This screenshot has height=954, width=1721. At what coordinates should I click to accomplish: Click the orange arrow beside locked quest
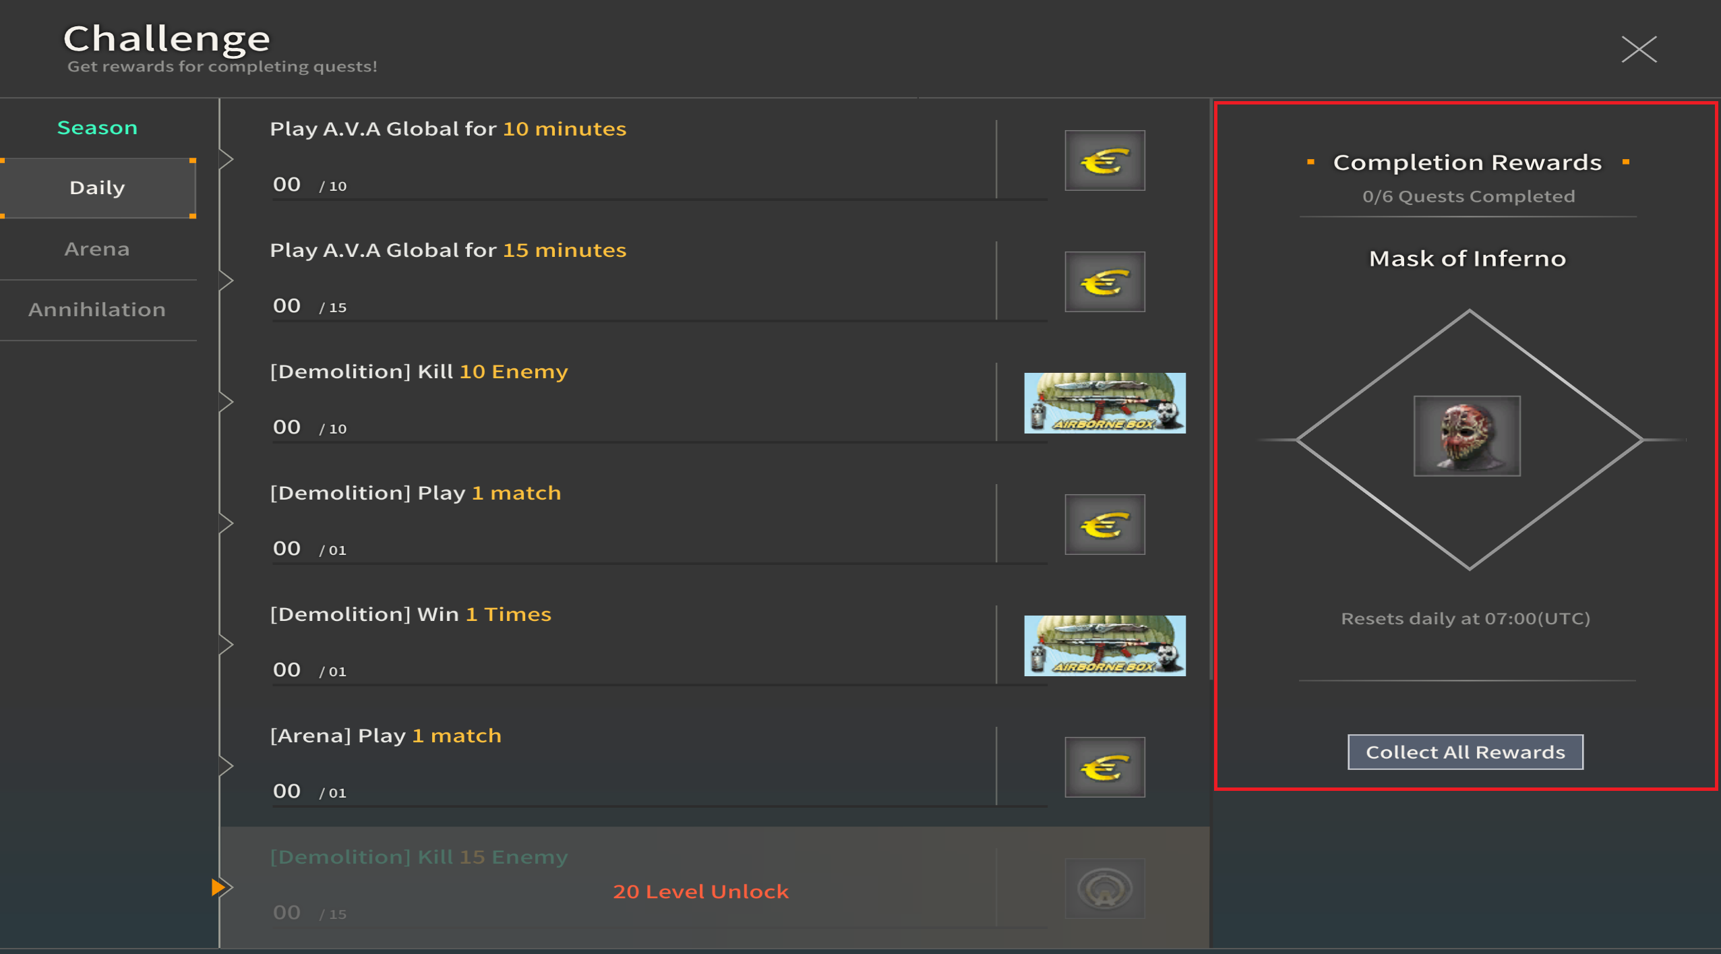[218, 887]
